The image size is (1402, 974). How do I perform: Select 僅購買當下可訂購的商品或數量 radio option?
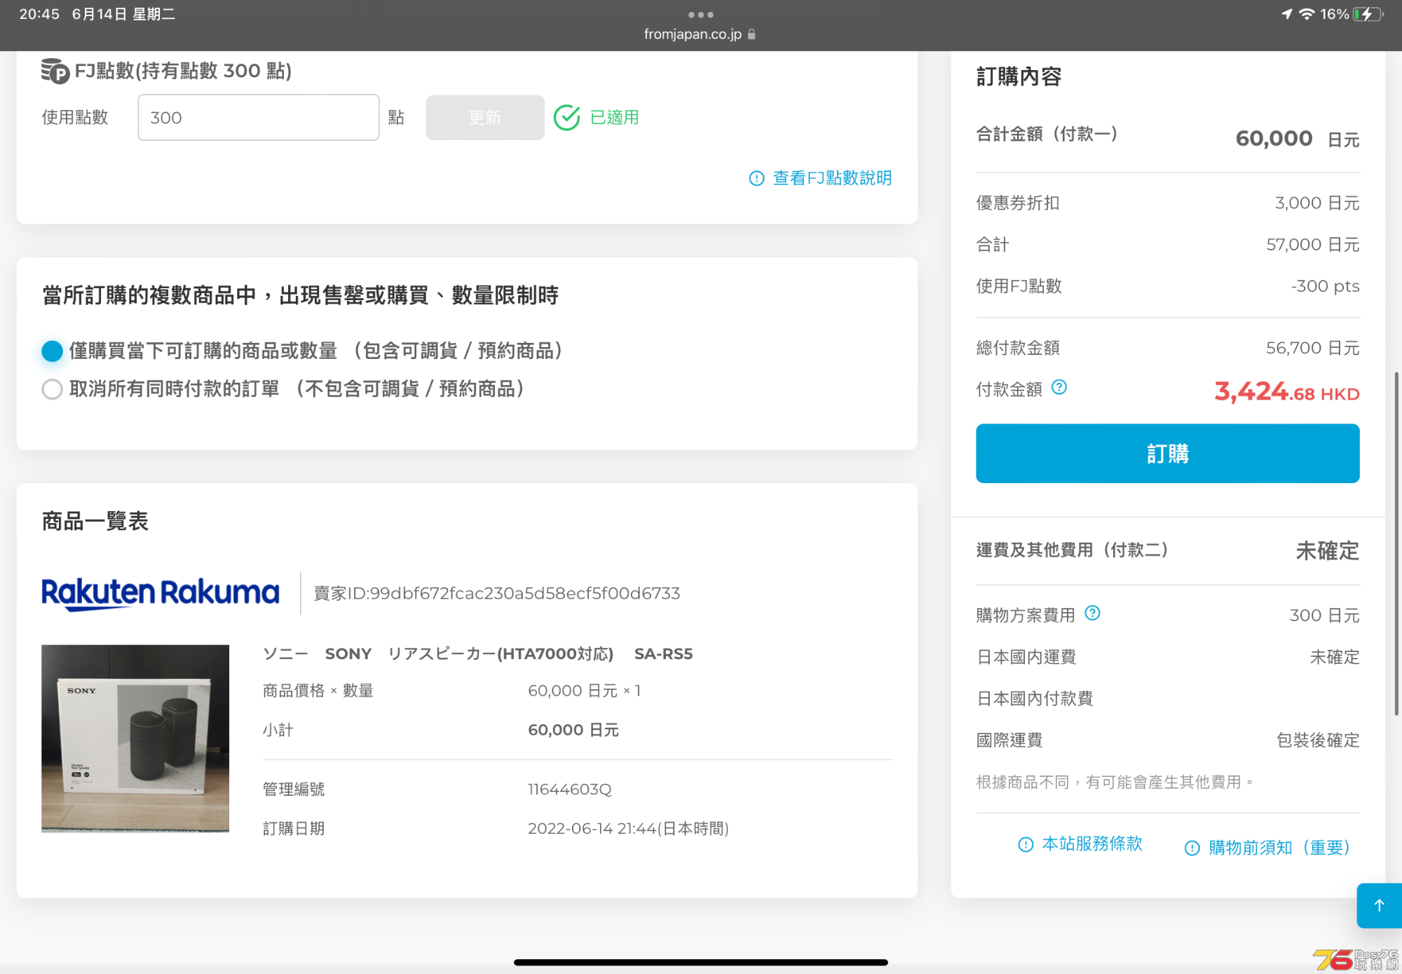(x=52, y=351)
